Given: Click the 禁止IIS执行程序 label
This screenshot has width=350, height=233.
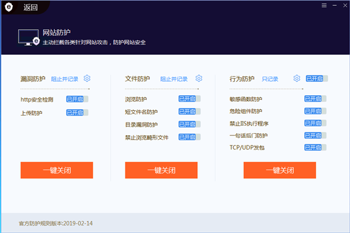Looking at the screenshot, I should pyautogui.click(x=249, y=124).
